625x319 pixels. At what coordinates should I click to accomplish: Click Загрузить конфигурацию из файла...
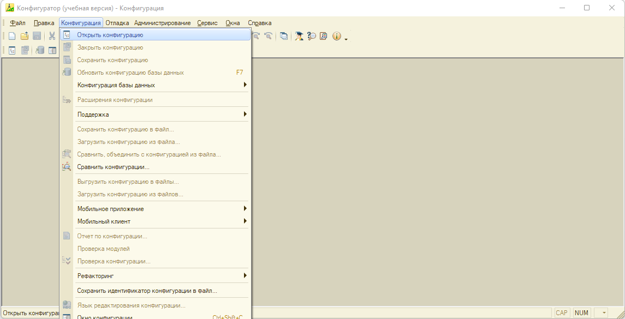[155, 142]
